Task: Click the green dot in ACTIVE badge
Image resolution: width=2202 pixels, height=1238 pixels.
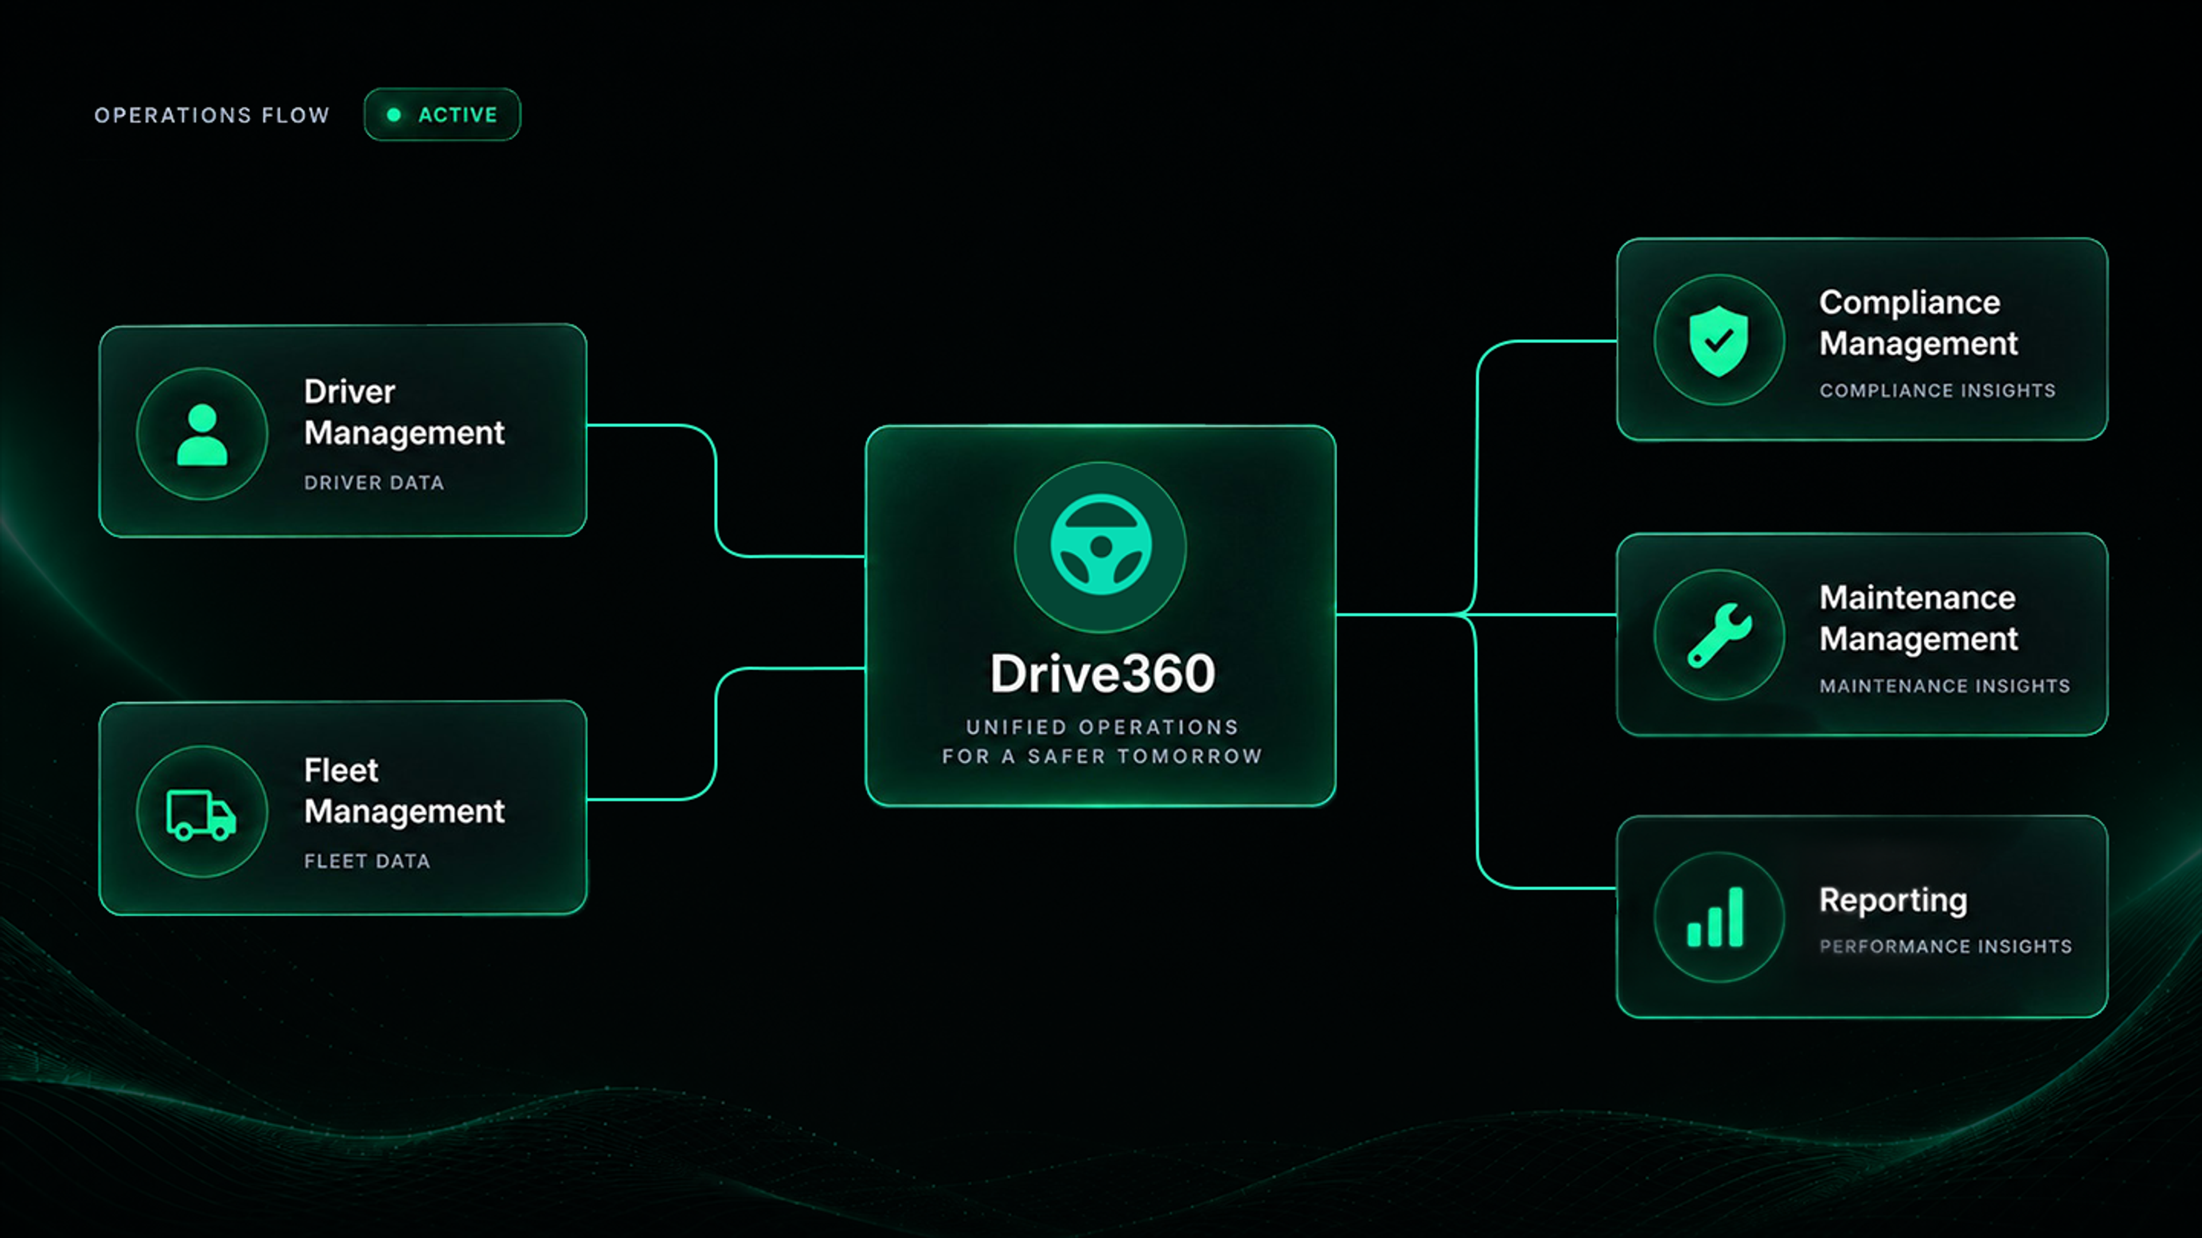Action: click(394, 115)
